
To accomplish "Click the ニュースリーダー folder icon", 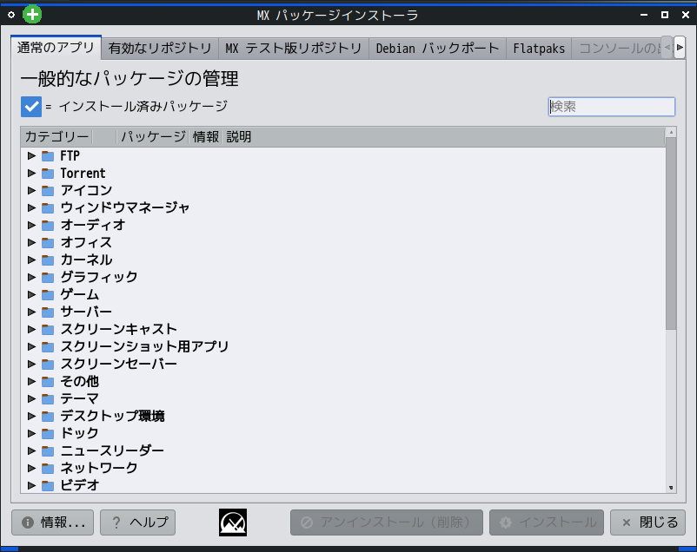I will (x=48, y=450).
